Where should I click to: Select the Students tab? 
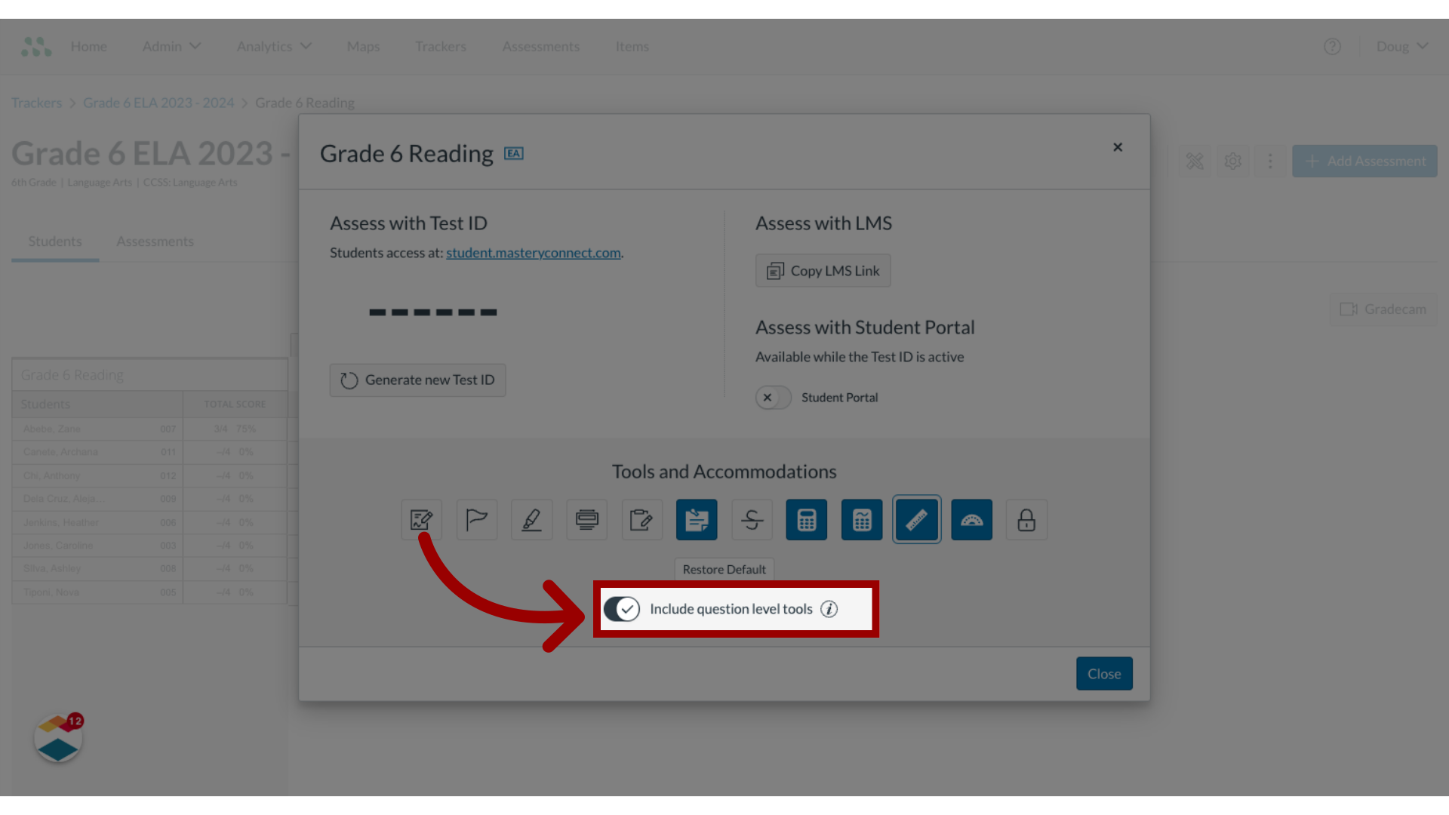pyautogui.click(x=55, y=241)
